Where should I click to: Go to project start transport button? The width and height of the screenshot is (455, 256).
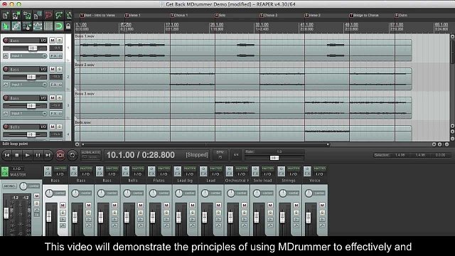[7, 155]
